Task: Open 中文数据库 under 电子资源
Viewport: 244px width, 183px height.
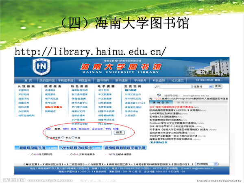Action: click(x=105, y=94)
